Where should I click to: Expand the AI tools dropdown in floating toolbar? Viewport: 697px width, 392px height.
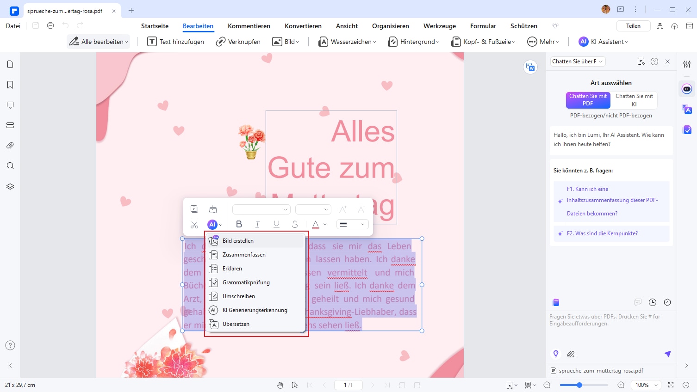221,225
